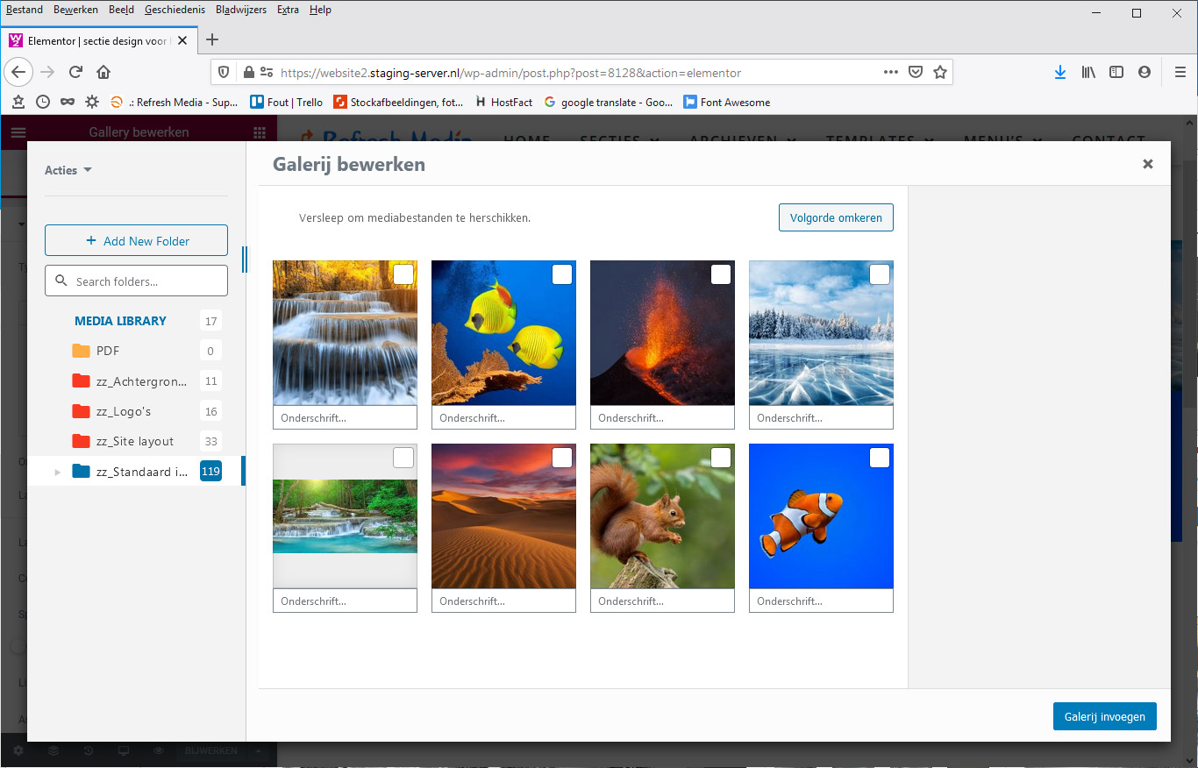Click the Galerij invoegen button

tap(1104, 716)
